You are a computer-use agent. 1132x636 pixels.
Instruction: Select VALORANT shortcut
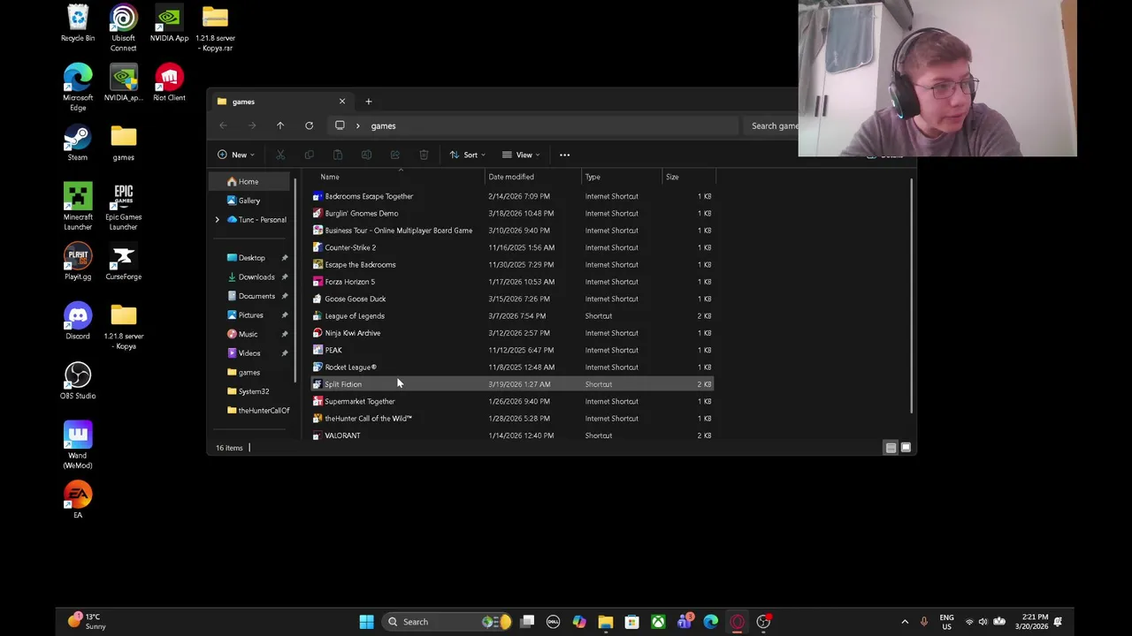[x=512, y=435]
